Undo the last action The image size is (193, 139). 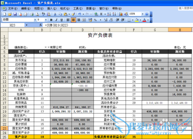80,14
